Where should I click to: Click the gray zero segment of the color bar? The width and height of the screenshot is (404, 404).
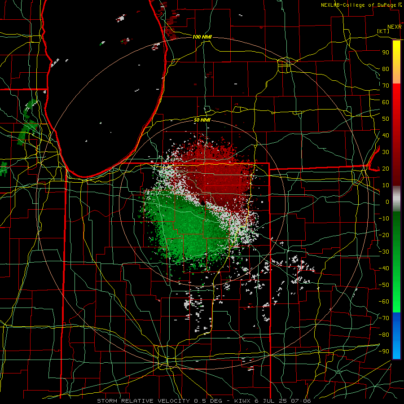396,199
